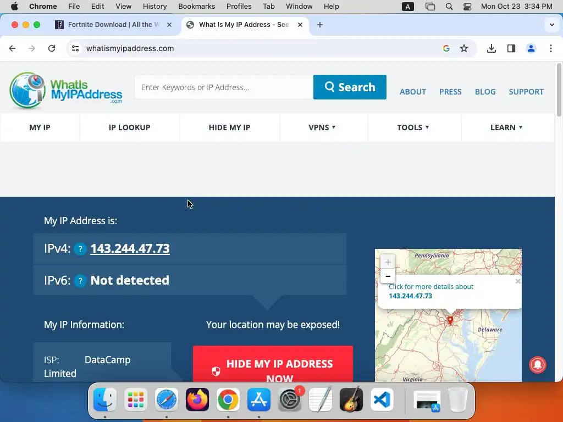
Task: Open the Bookmarks menu
Action: point(196,7)
